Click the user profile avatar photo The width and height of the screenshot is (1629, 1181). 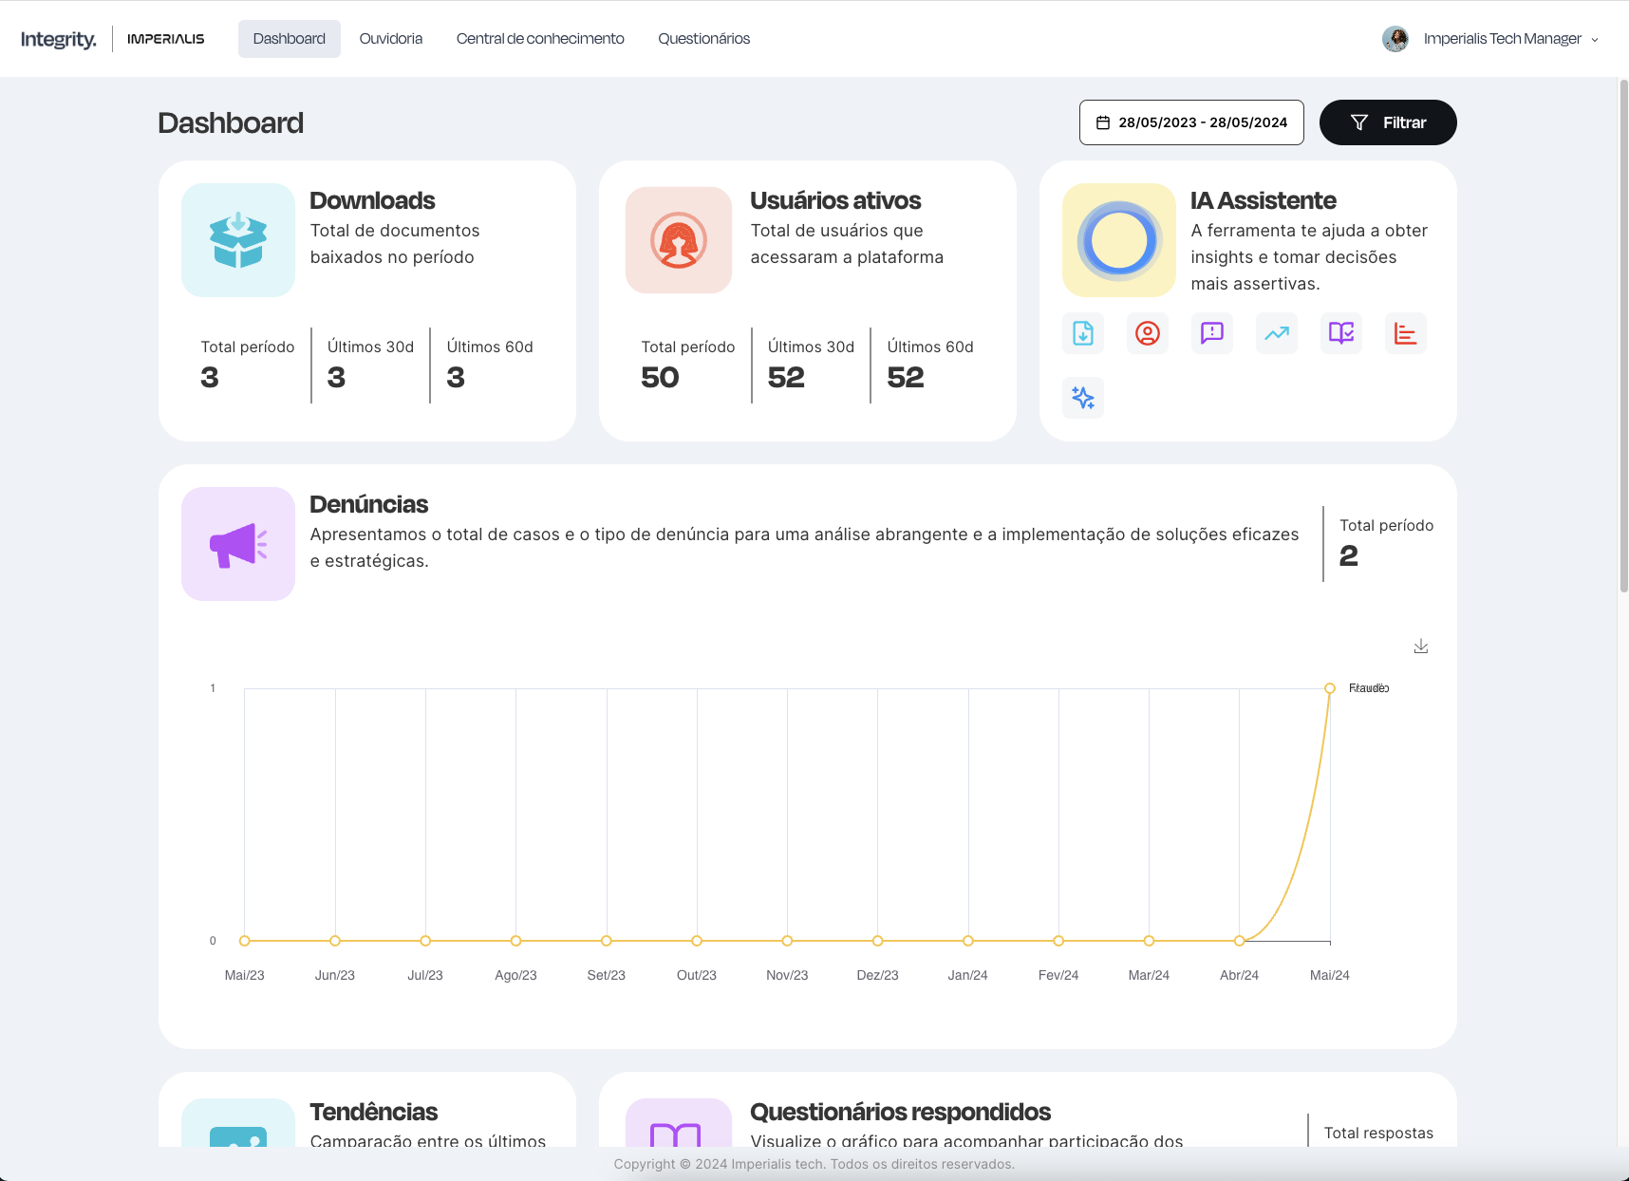pos(1395,39)
